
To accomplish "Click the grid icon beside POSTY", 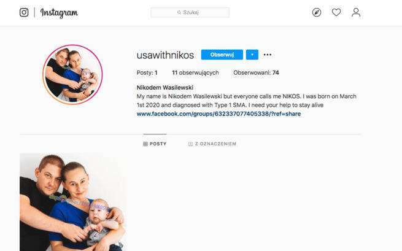I will (x=145, y=144).
